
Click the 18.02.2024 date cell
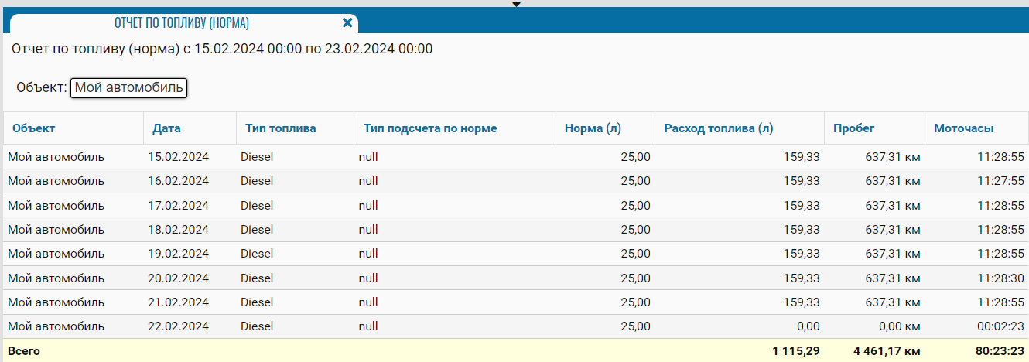[x=179, y=230]
